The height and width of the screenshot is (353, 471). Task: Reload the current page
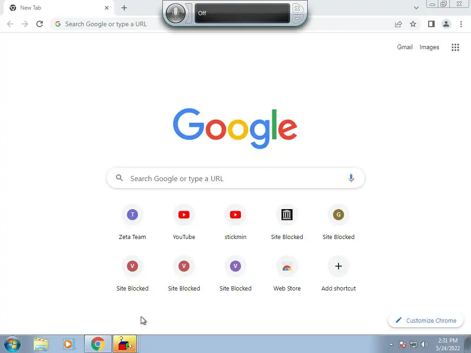tap(40, 24)
